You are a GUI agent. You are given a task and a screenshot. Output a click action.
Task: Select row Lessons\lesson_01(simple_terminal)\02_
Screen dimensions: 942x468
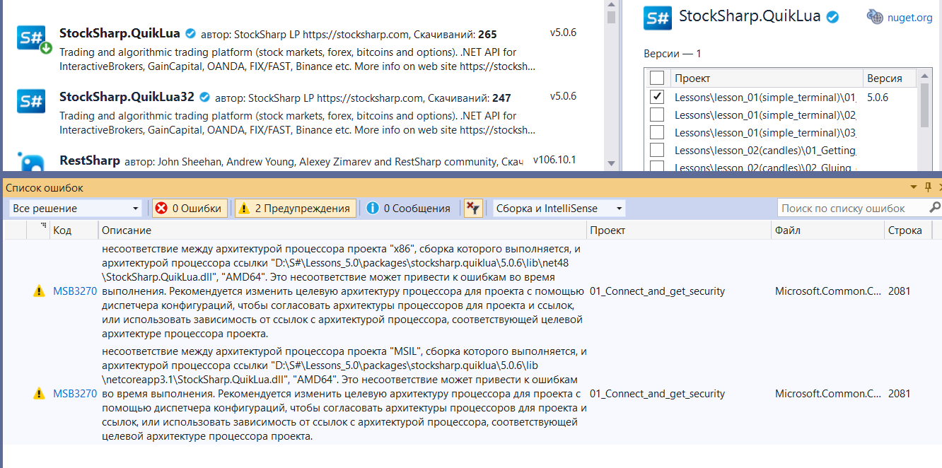point(765,115)
